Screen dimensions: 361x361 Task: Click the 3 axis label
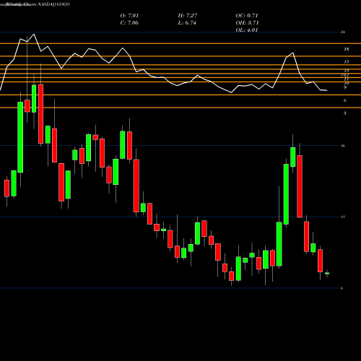pyautogui.click(x=345, y=113)
